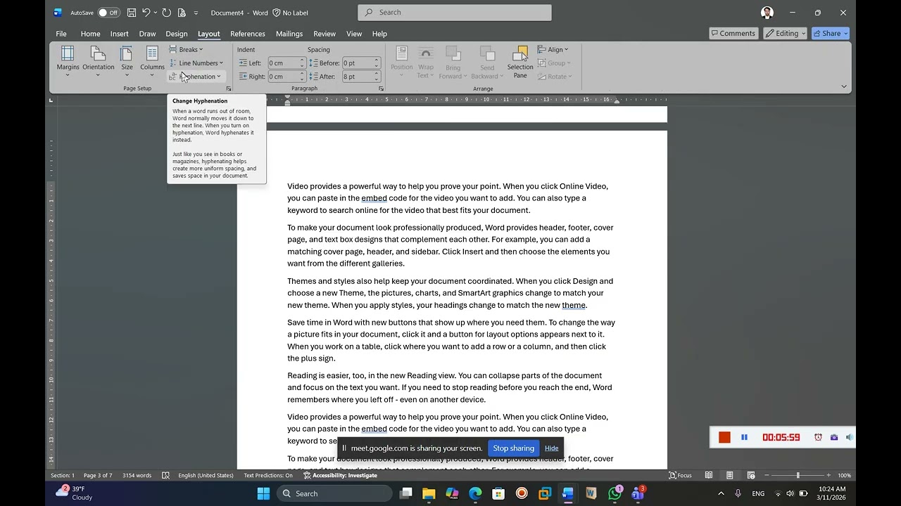901x506 pixels.
Task: Open Microsoft Edge from the taskbar
Action: pos(475,493)
